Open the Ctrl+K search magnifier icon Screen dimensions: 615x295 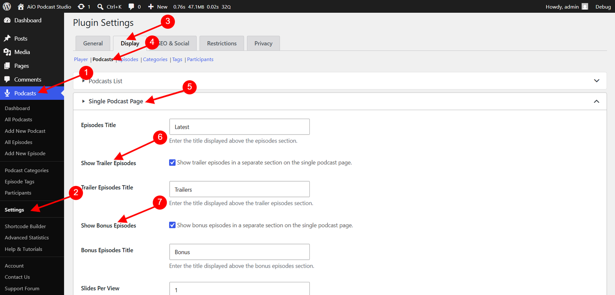coord(100,7)
